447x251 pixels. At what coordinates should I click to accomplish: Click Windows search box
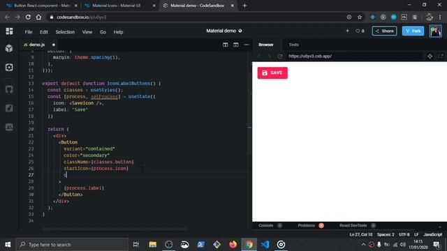click(72, 245)
